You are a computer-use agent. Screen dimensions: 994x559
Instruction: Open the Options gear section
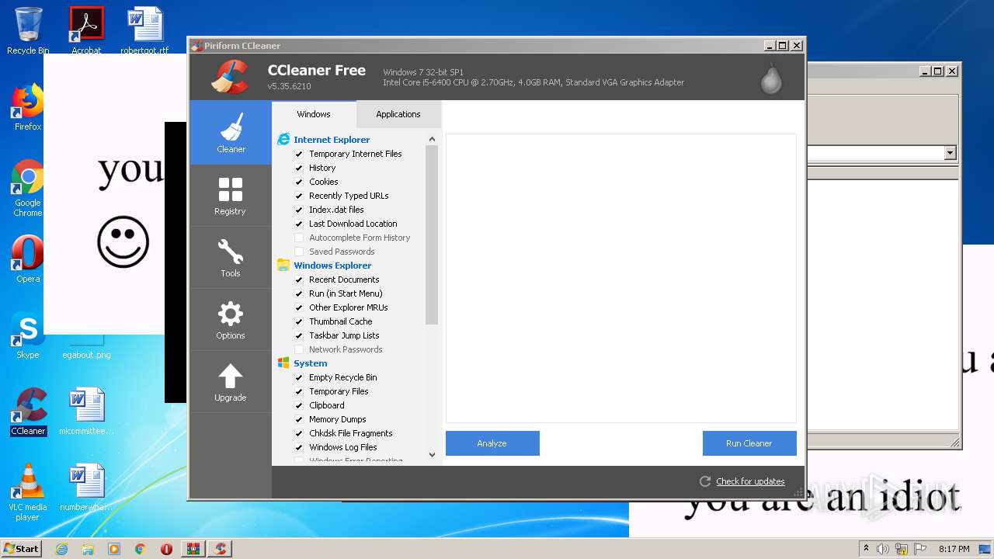(231, 319)
